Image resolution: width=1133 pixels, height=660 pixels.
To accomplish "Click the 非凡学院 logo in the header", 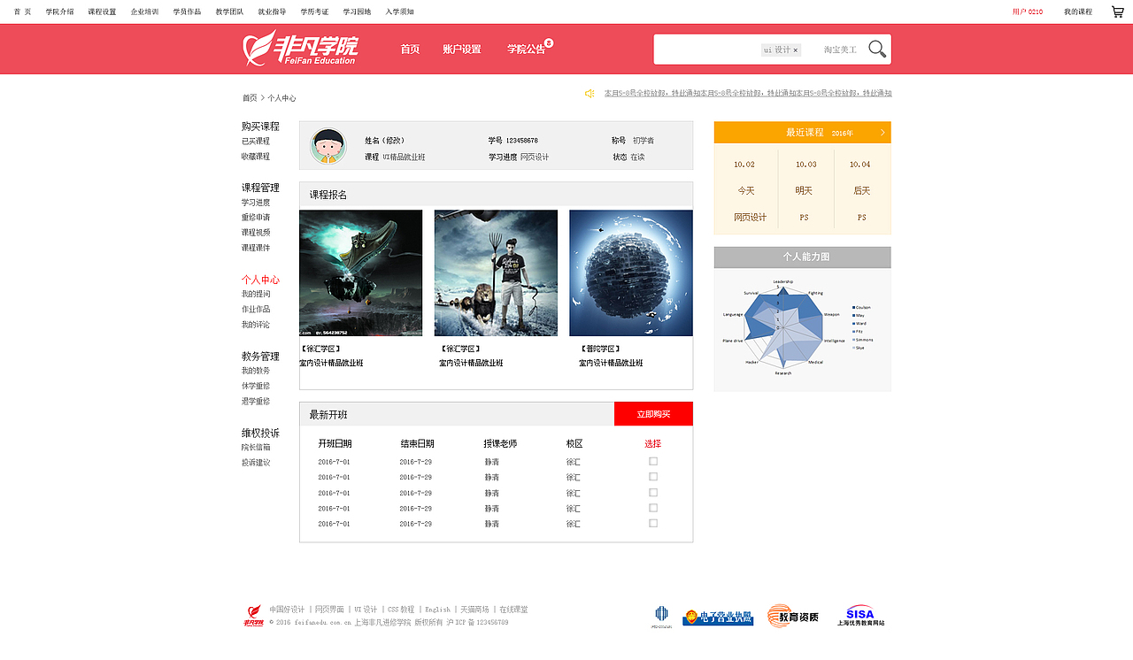I will coord(301,49).
